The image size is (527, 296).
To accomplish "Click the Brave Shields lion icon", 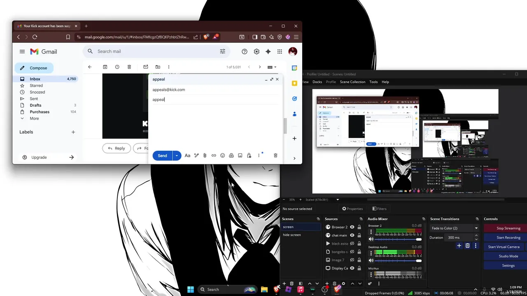I will (206, 37).
